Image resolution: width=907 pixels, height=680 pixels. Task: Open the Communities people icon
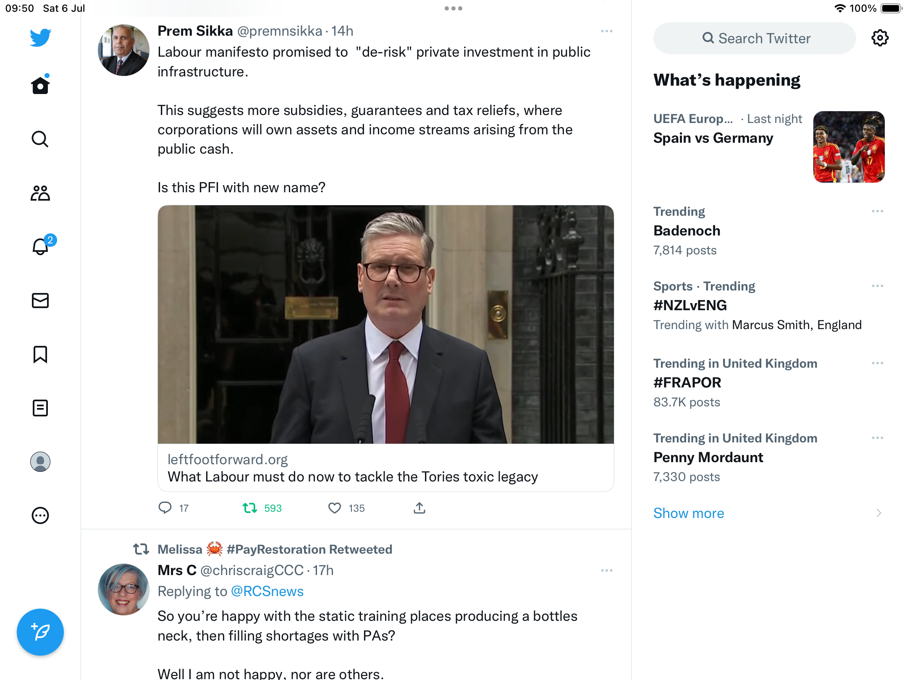40,193
